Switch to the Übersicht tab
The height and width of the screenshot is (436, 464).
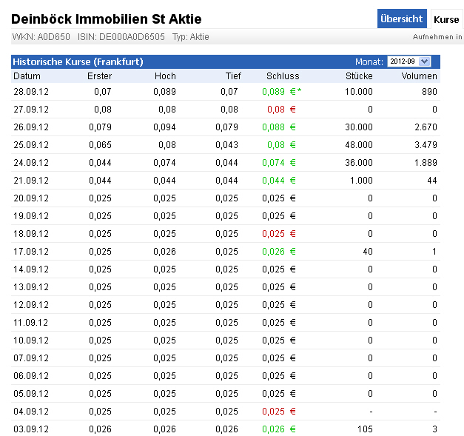[x=402, y=19]
